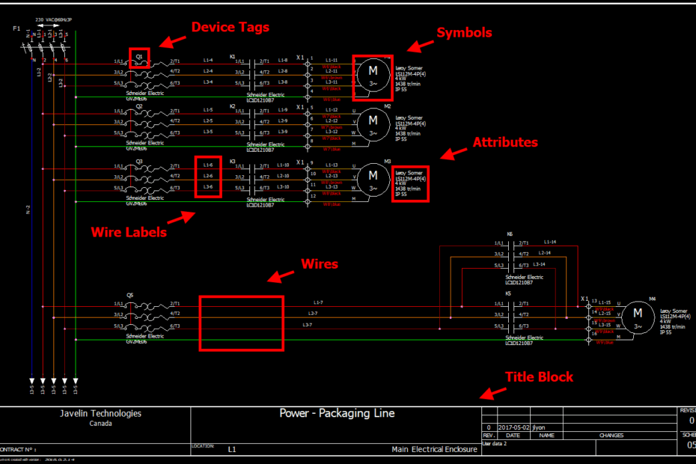Click the Q3 device tag
The height and width of the screenshot is (464, 696).
(139, 161)
